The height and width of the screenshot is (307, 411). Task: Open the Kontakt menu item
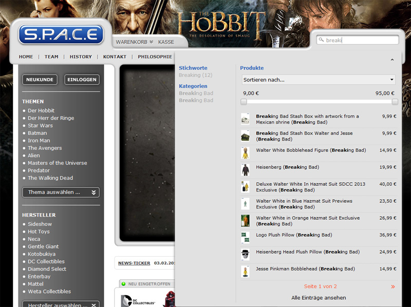pos(115,57)
